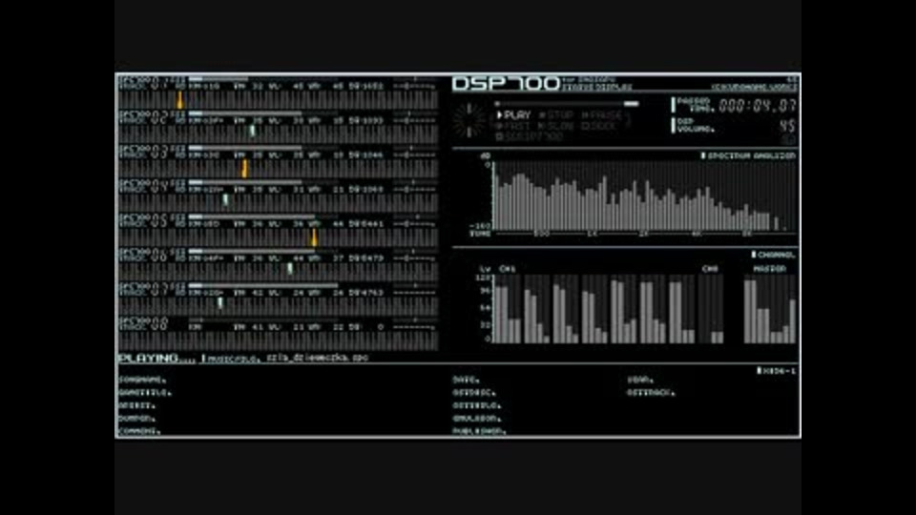Image resolution: width=916 pixels, height=515 pixels.
Task: Click the white active key on track 02 keyboard
Action: (252, 131)
